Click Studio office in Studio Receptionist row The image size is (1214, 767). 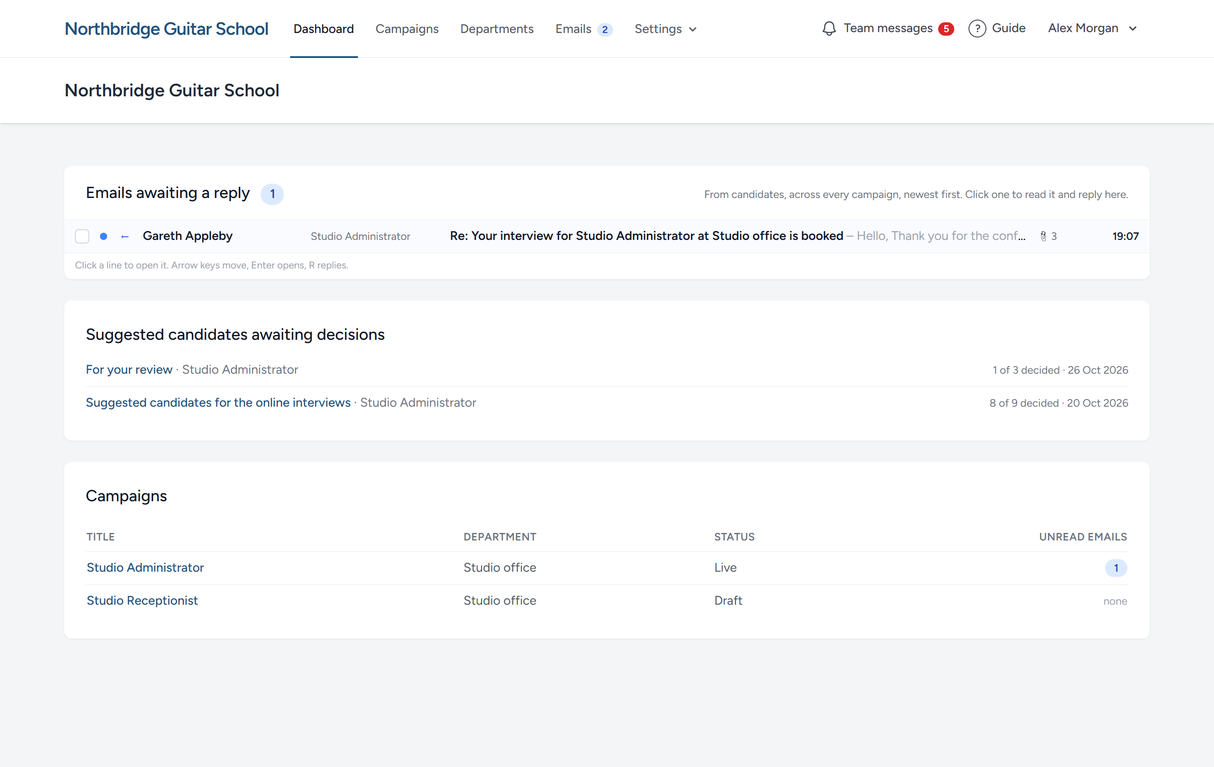pos(499,600)
